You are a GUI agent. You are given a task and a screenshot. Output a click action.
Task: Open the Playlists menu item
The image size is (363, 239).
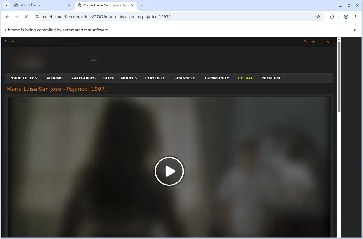point(155,78)
